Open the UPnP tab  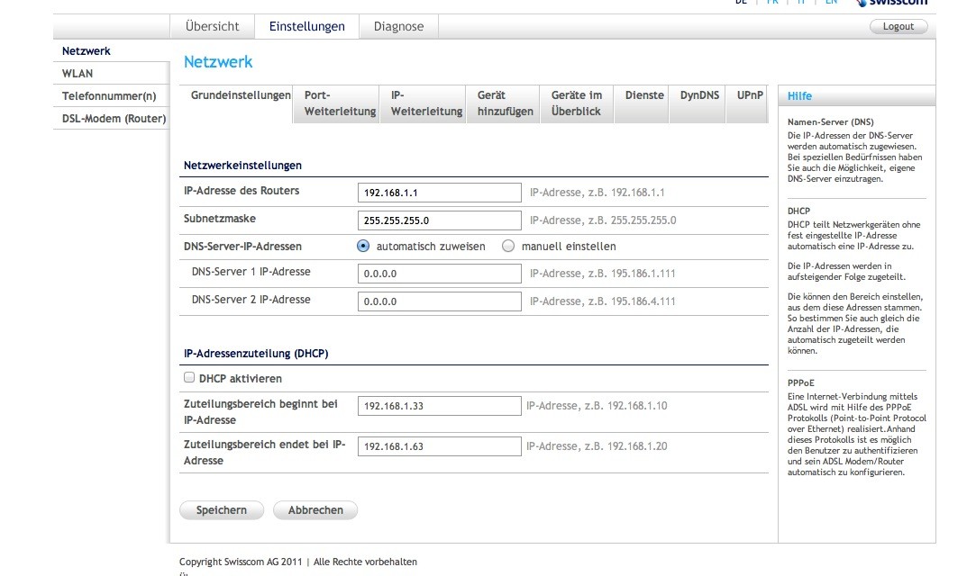tap(749, 95)
